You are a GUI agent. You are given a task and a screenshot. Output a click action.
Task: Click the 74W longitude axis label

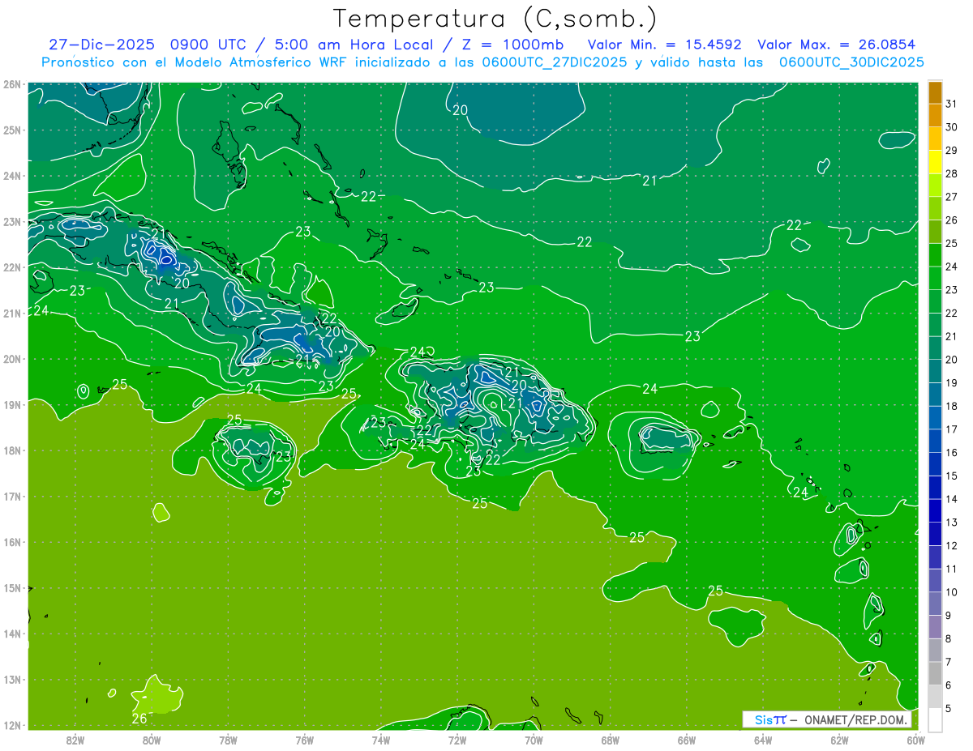click(381, 740)
